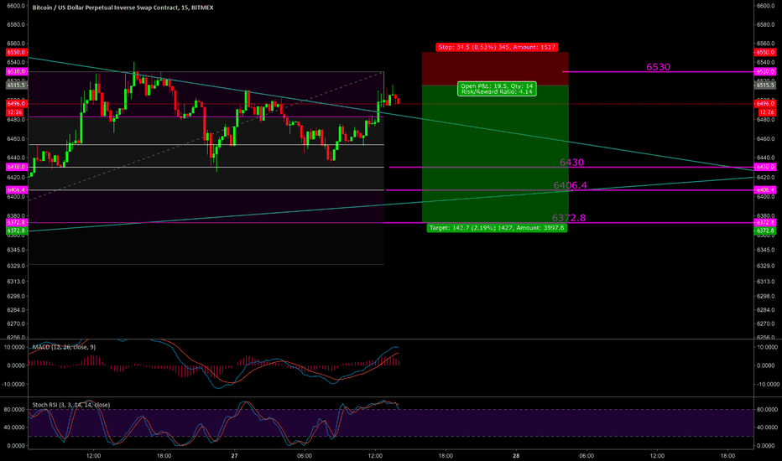This screenshot has width=782, height=461.
Task: Click the date label 27 on the time axis
Action: (x=234, y=455)
